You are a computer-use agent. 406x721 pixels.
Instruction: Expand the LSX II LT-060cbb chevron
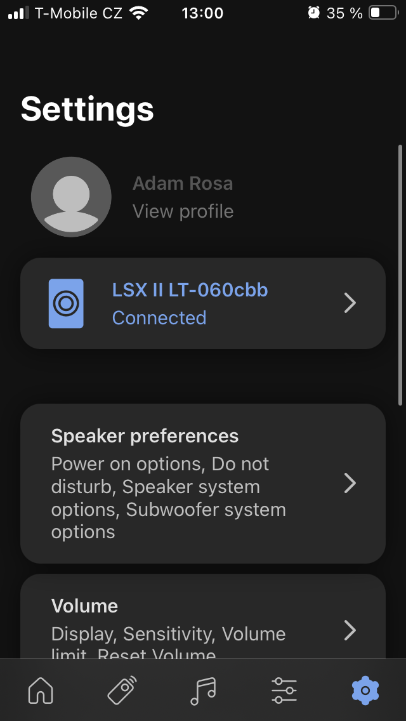tap(350, 303)
